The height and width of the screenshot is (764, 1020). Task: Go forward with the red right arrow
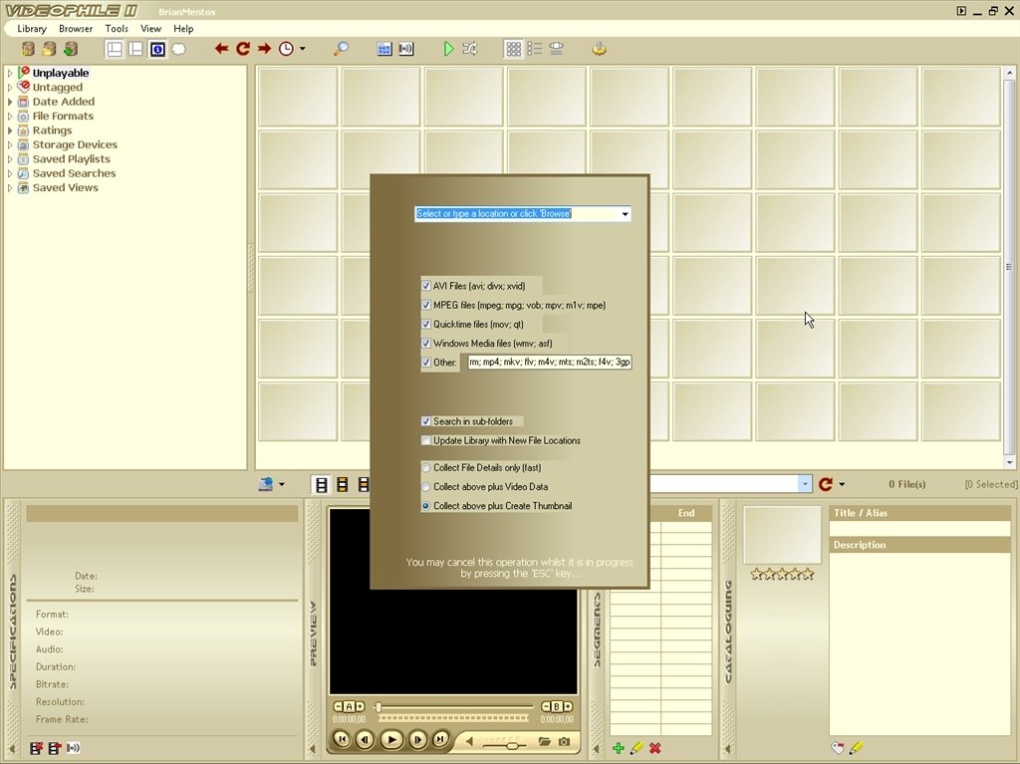(264, 49)
